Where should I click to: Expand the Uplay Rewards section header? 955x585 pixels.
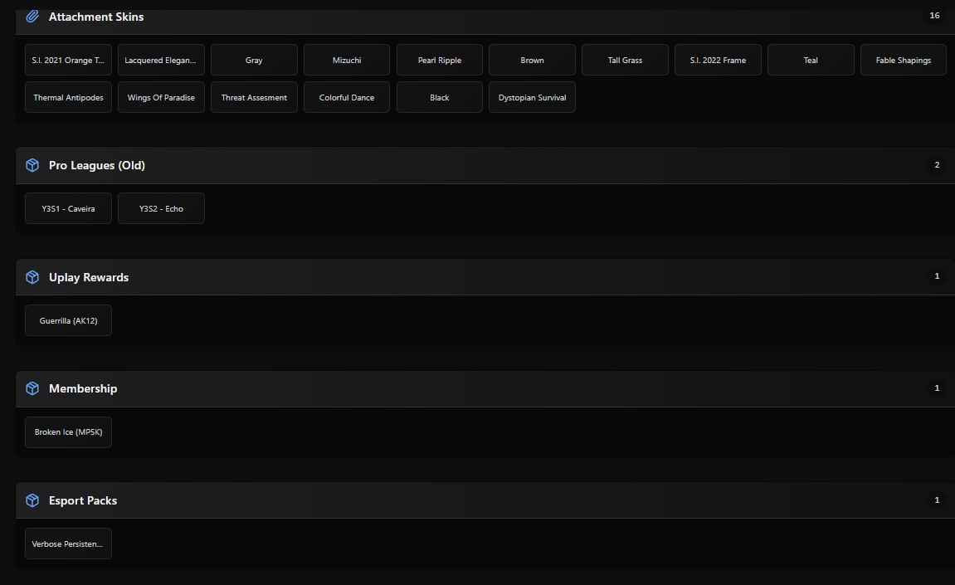(481, 277)
